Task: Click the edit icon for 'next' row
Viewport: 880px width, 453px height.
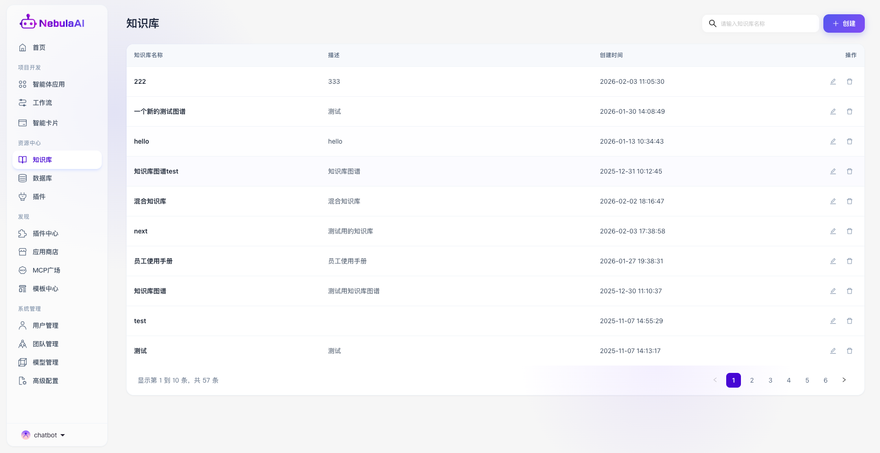Action: (x=833, y=231)
